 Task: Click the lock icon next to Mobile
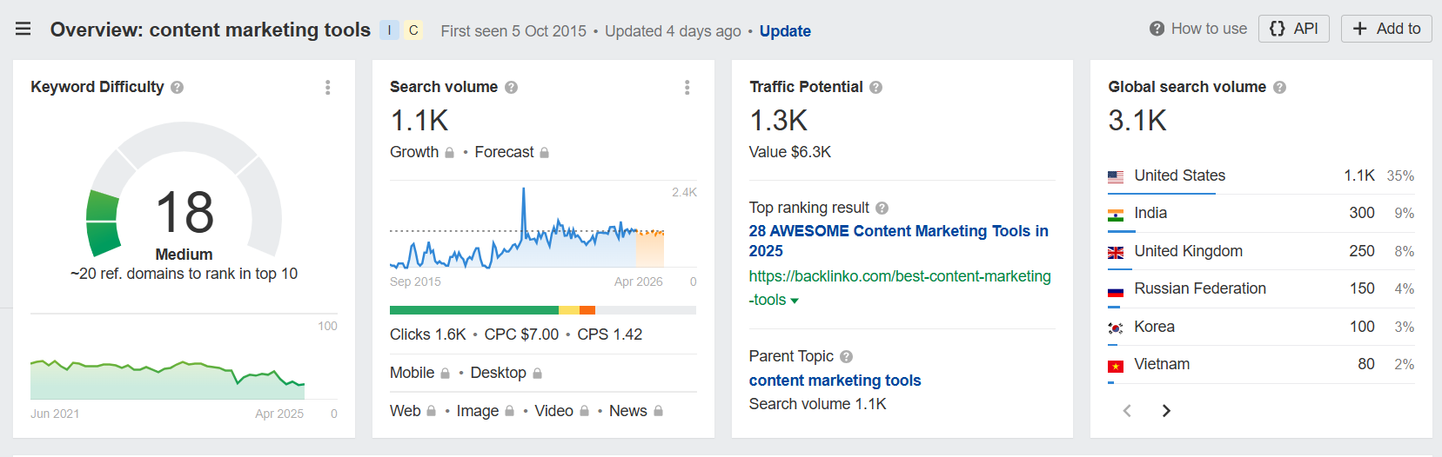pos(445,374)
